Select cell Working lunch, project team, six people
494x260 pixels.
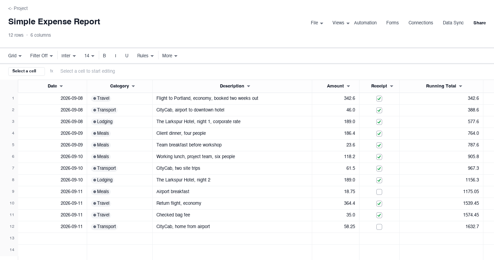pos(232,157)
